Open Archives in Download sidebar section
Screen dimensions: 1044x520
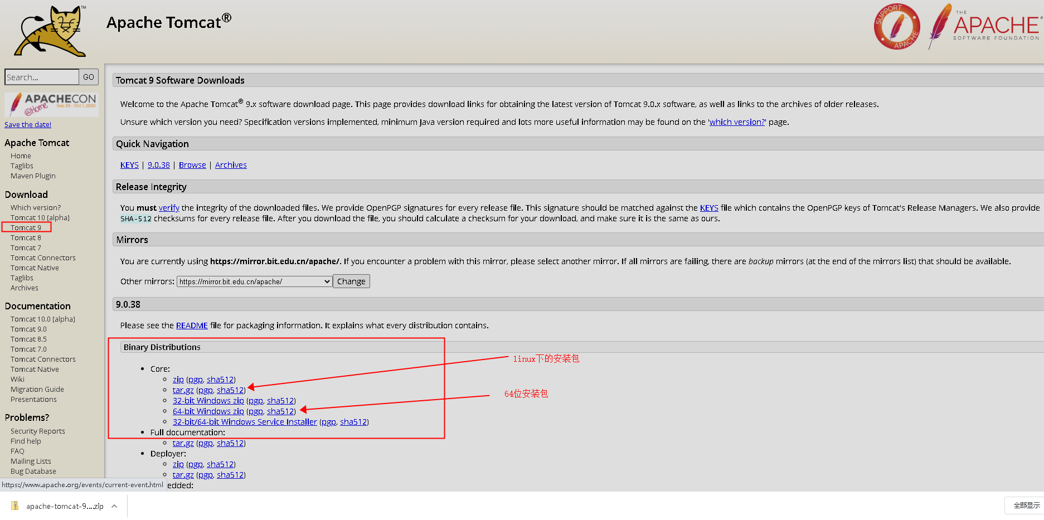pyautogui.click(x=25, y=288)
